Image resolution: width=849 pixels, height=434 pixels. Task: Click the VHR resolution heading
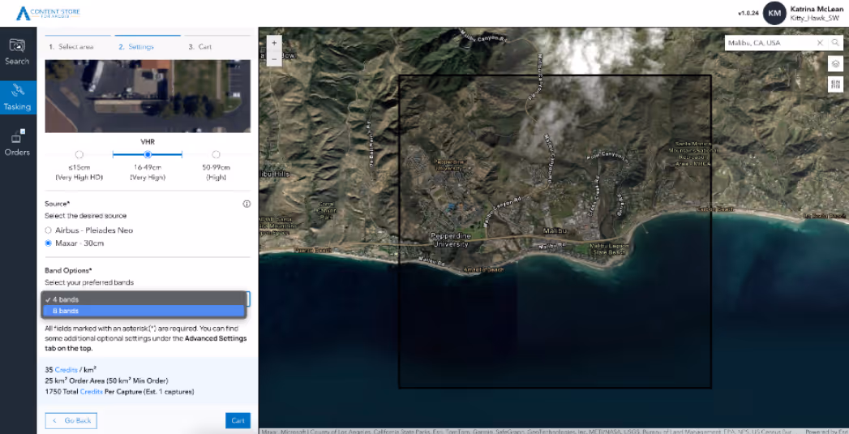coord(148,141)
